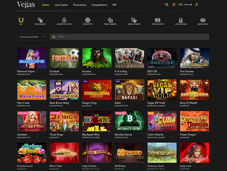227x171 pixels.
Task: Click PRAGMATIC PLAY label under Lady Godiva
Action: pos(91,169)
